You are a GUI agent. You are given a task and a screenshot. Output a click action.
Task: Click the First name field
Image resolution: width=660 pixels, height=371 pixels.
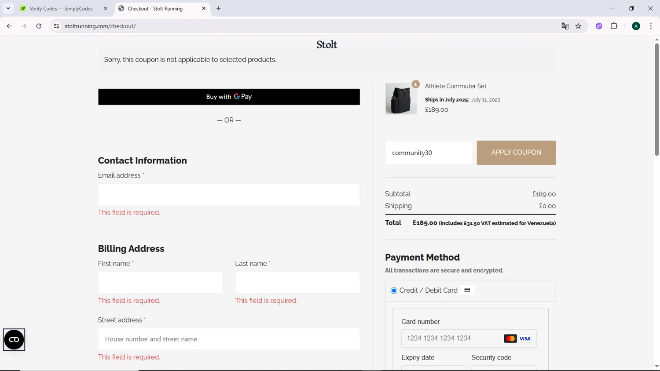click(160, 283)
